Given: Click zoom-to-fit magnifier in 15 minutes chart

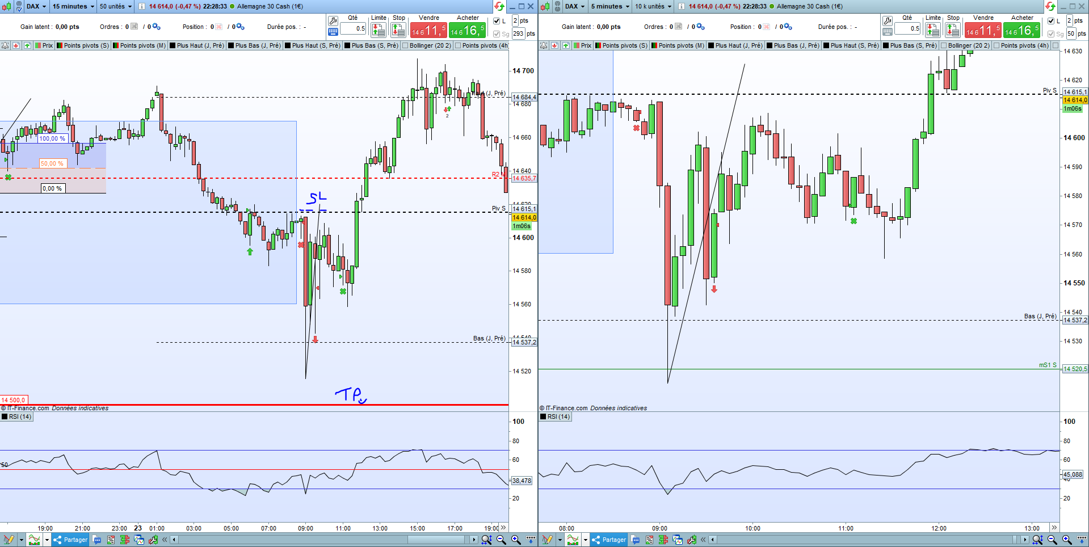Looking at the screenshot, I should coord(486,540).
